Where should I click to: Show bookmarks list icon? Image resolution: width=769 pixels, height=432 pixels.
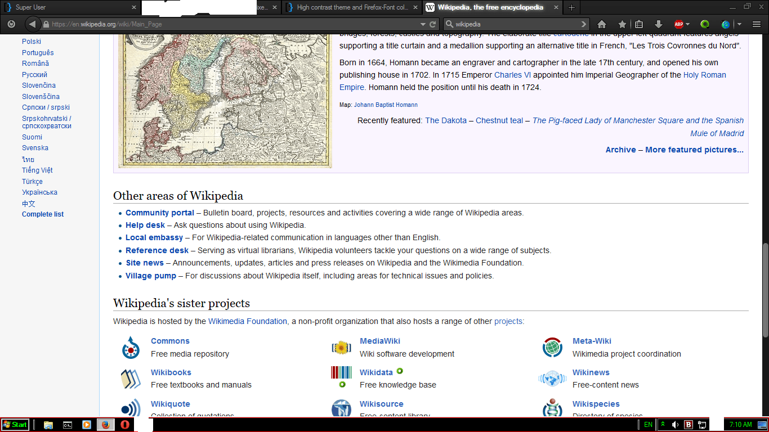point(638,24)
